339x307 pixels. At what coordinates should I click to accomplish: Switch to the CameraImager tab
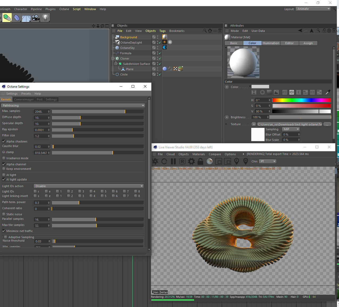pyautogui.click(x=24, y=99)
